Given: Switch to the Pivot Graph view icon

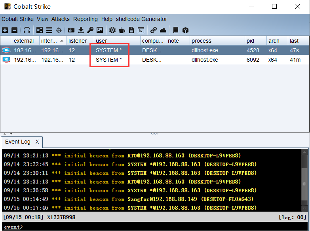Looking at the screenshot, I should [x=40, y=30].
